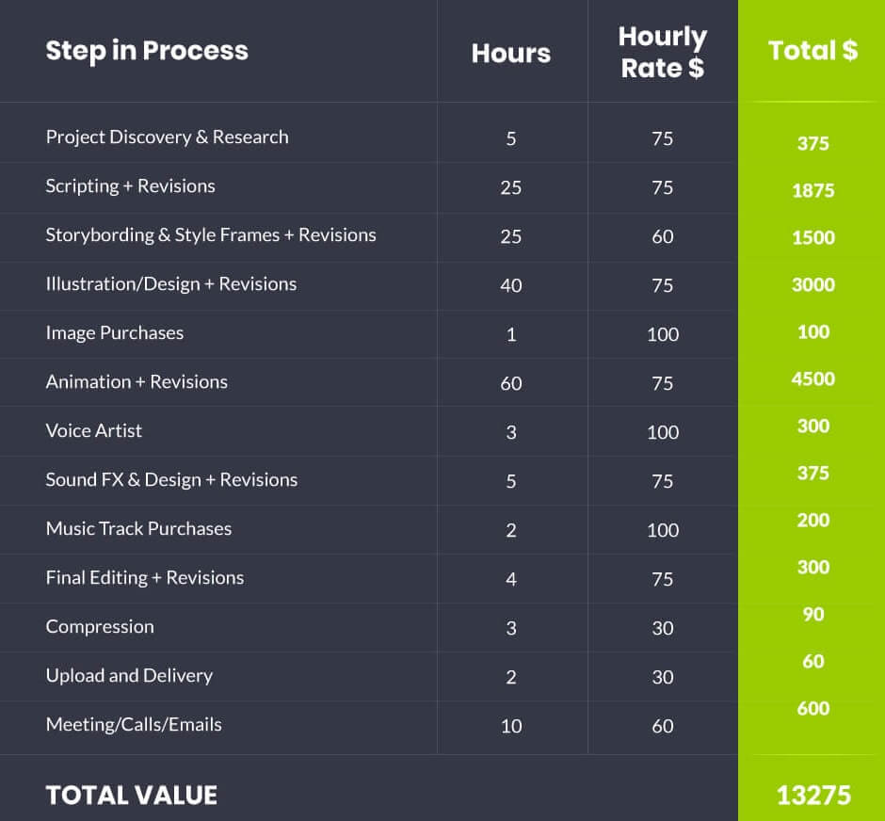Select 'Voice Artist' row label

pos(94,431)
